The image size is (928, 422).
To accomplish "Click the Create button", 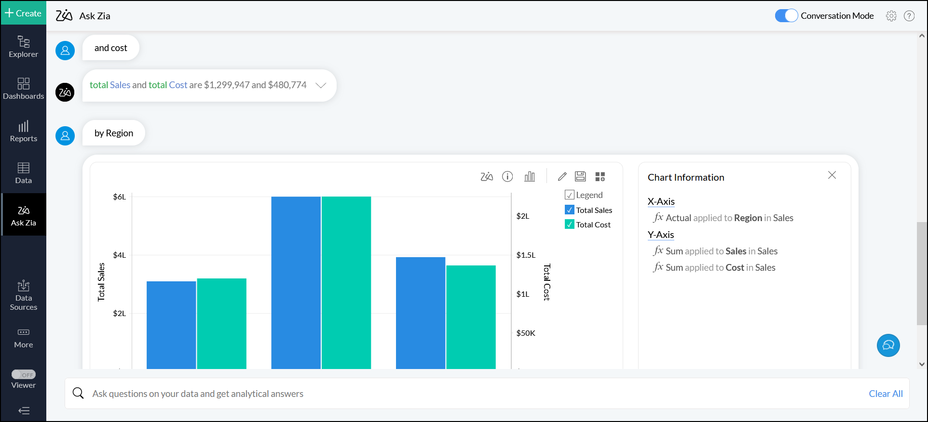I will (24, 13).
